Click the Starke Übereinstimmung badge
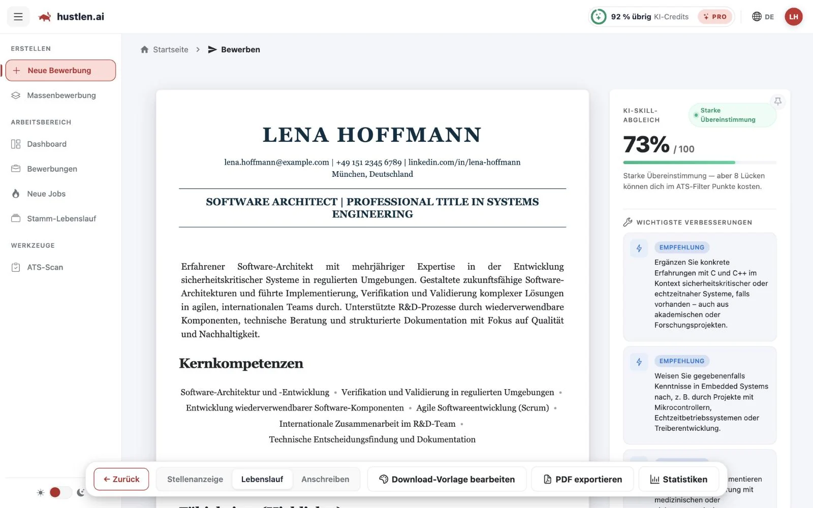This screenshot has width=813, height=508. click(x=732, y=115)
